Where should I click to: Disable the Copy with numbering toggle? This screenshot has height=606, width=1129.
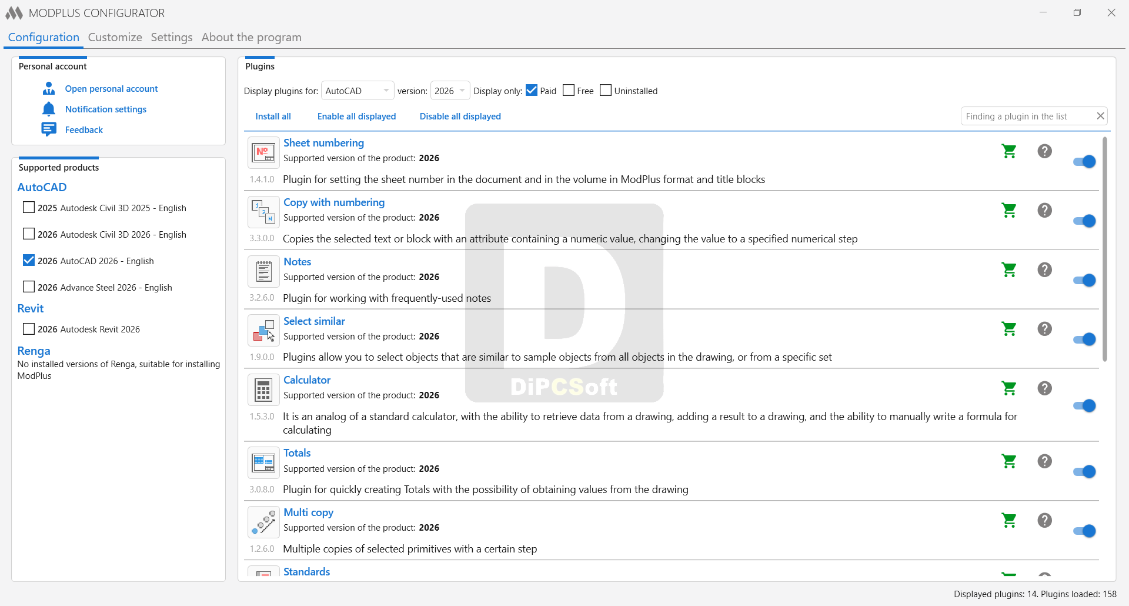click(x=1084, y=221)
